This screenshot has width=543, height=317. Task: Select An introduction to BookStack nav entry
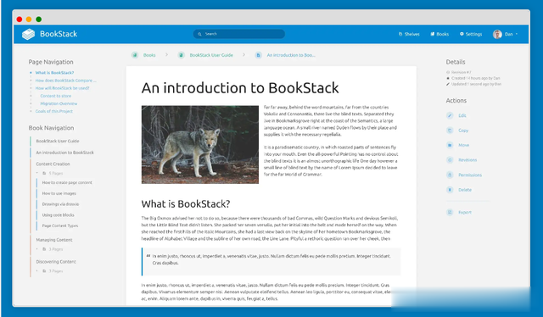pos(64,153)
